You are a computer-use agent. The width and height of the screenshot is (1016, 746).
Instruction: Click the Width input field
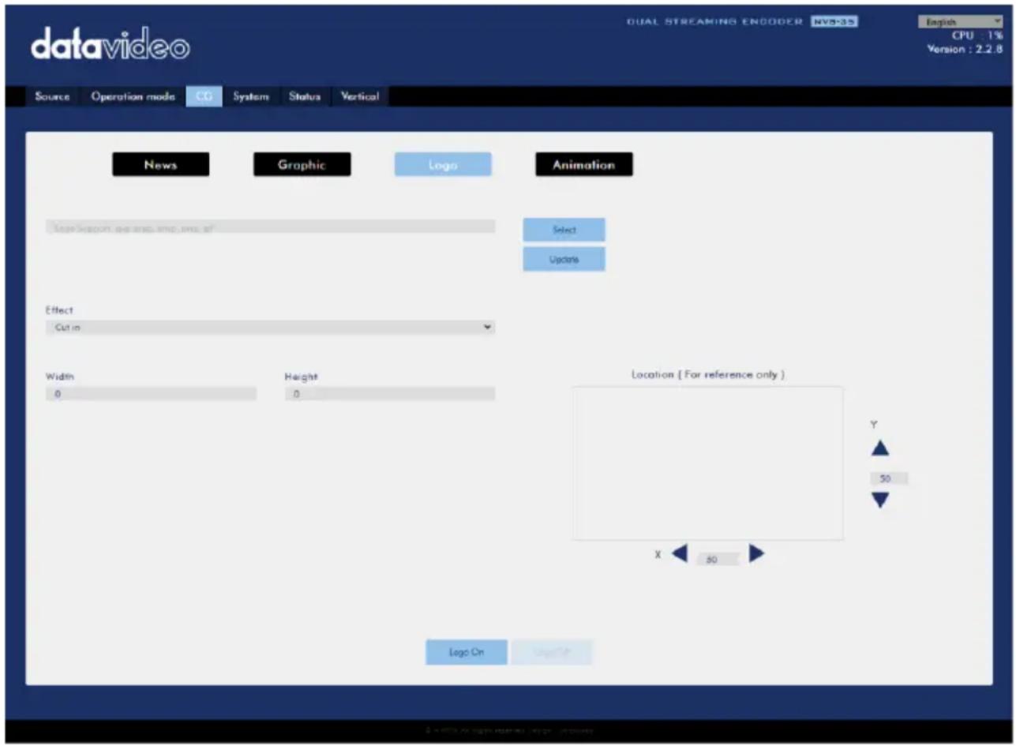coord(151,393)
